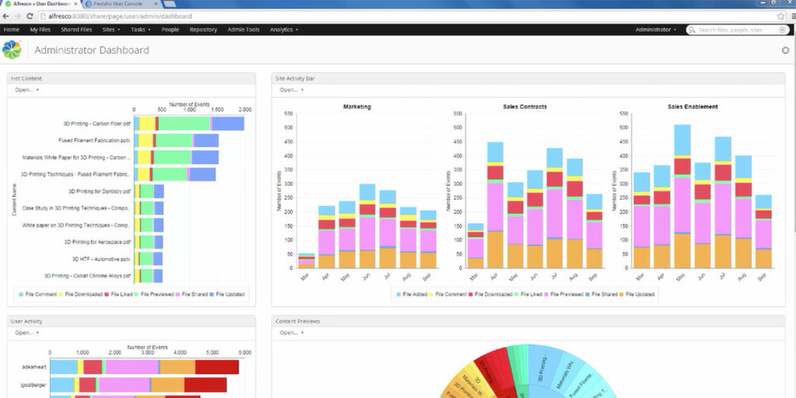Click the search magnifier icon
Viewport: 796px width, 398px height.
click(692, 30)
